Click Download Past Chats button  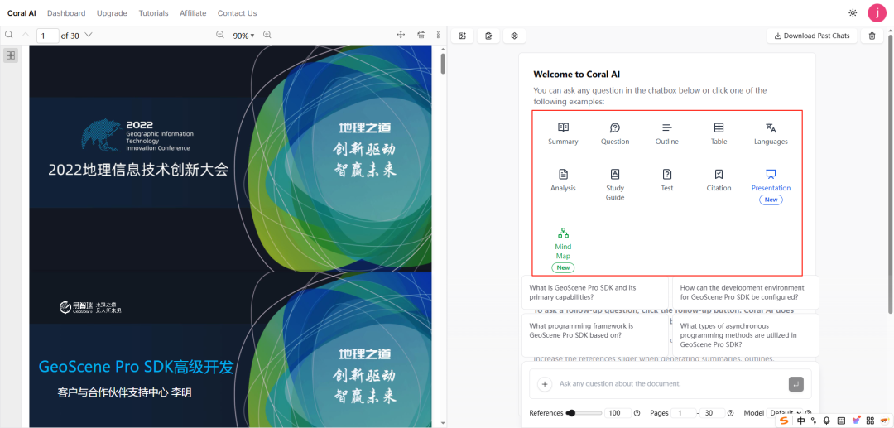tap(812, 36)
